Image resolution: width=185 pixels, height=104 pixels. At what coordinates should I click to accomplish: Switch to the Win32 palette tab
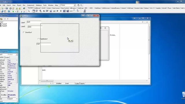pos(43,8)
